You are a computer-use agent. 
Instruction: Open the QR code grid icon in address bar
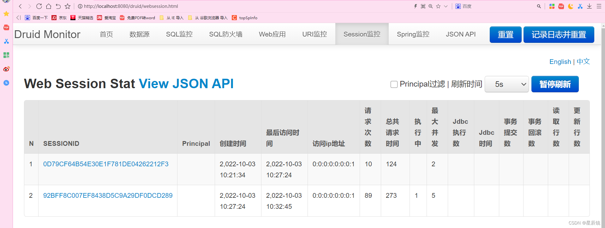coord(423,6)
